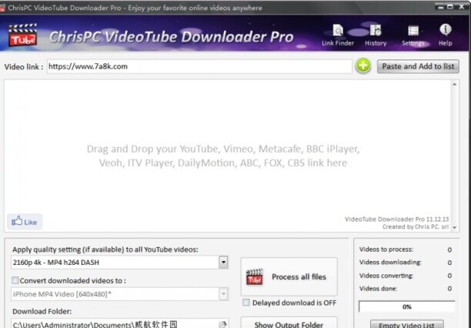Click Show Output Folder button
The image size is (471, 328).
289,323
